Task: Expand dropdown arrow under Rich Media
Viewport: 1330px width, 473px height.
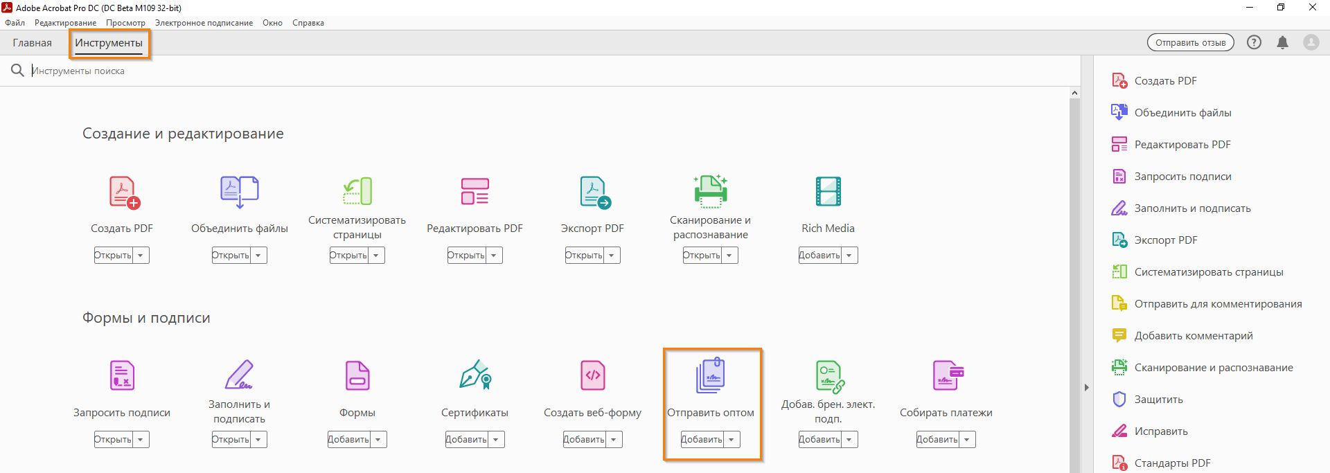Action: 849,255
